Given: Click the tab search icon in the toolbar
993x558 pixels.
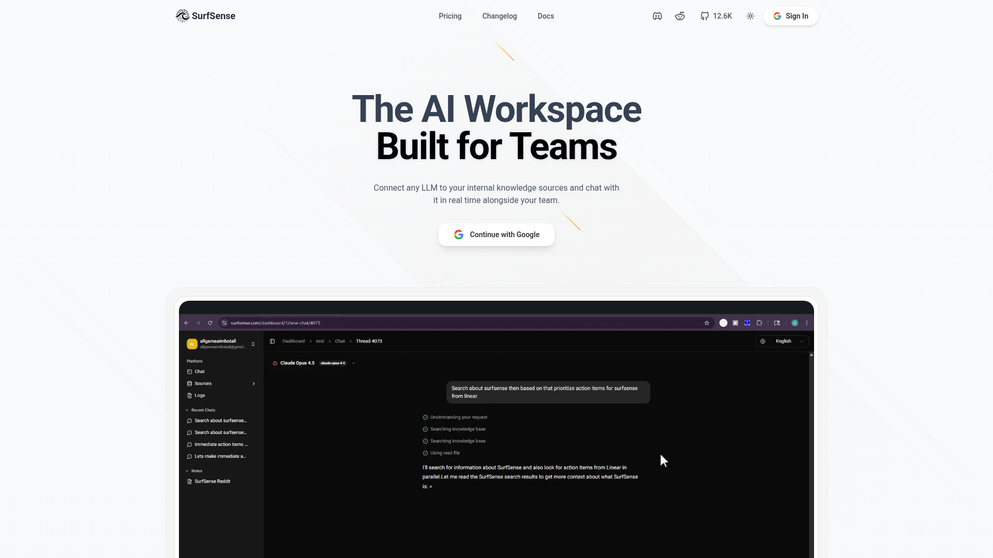Looking at the screenshot, I should coord(777,323).
